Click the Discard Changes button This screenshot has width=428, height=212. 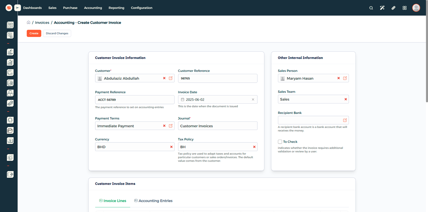point(57,33)
